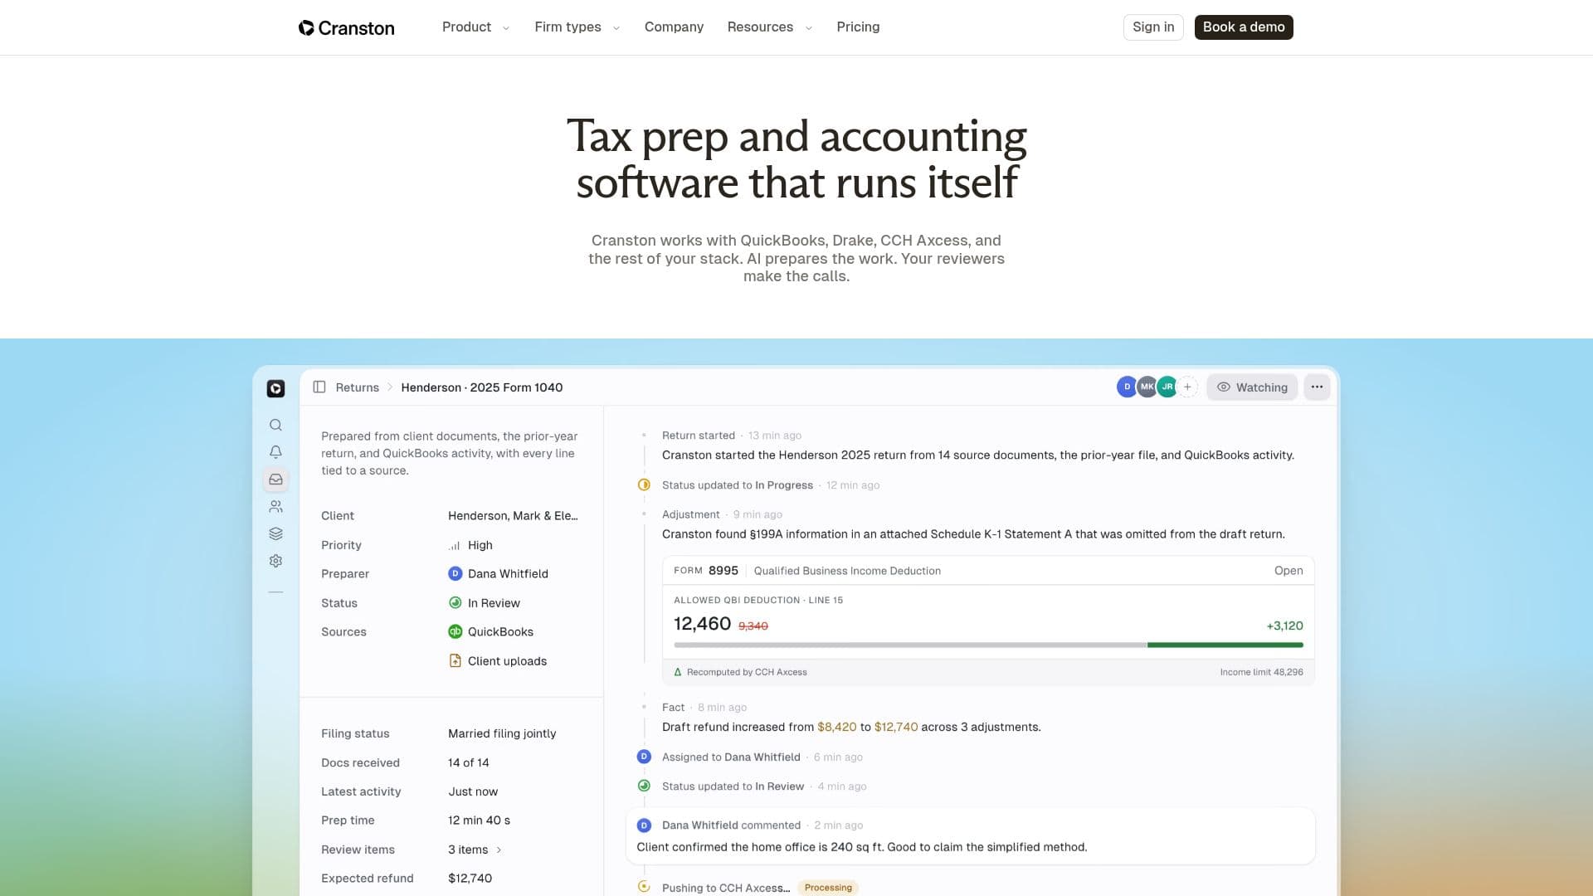
Task: Open notifications bell in sidebar
Action: click(275, 452)
